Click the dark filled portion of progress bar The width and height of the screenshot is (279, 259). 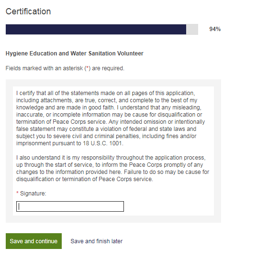pos(96,29)
